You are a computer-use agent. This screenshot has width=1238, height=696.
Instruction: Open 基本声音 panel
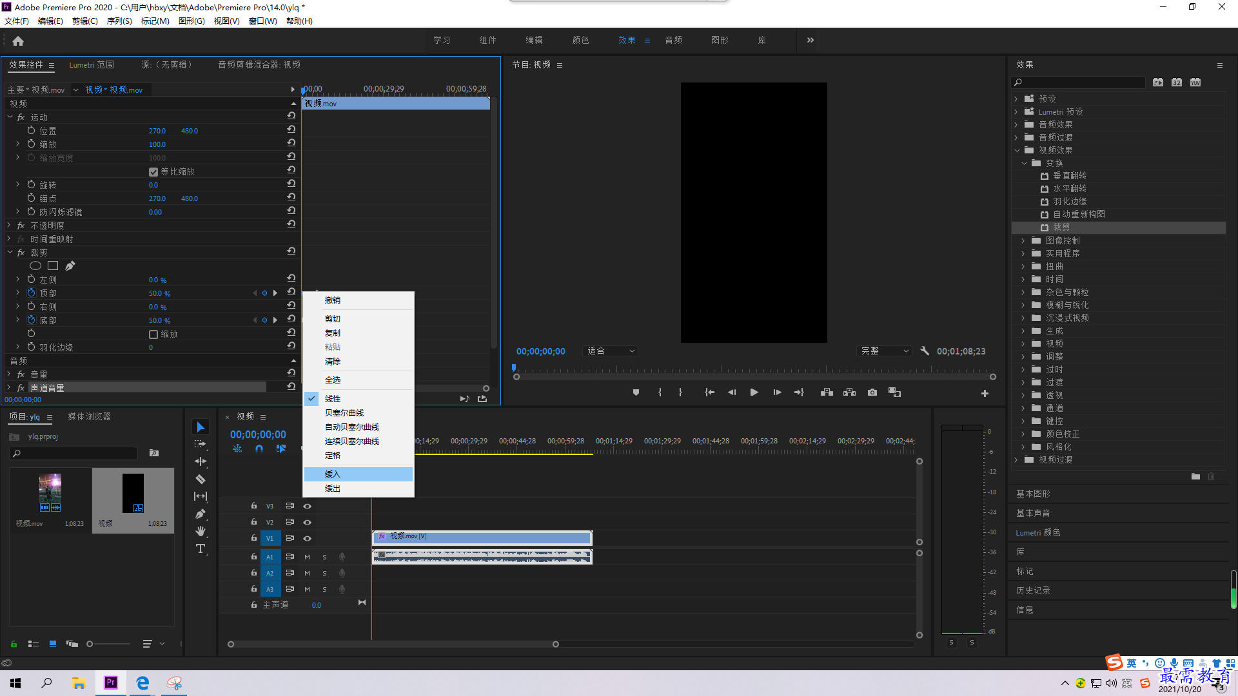1033,513
